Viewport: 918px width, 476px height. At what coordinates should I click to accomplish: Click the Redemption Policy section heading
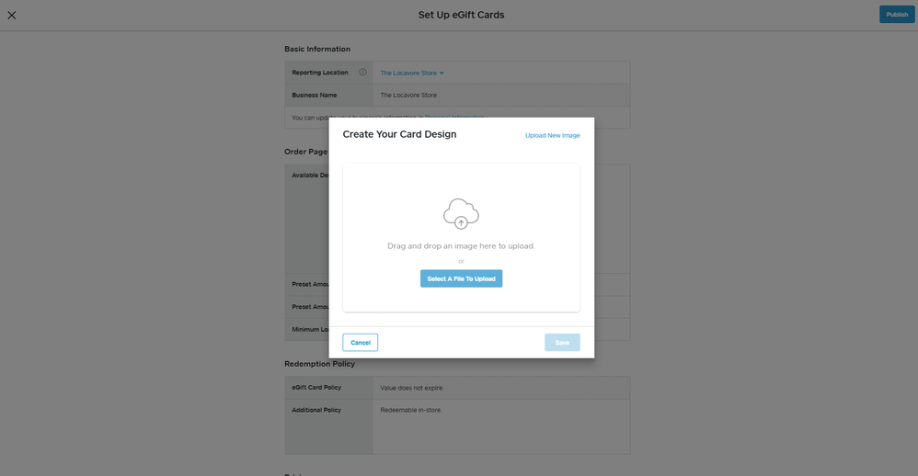click(319, 364)
